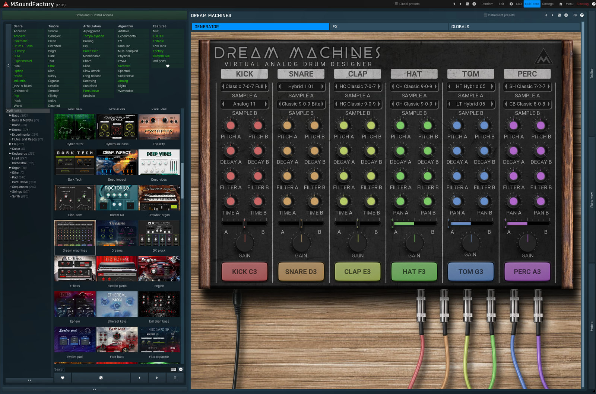Go to next global preset arrow
Viewport: 596px width, 394px height.
pyautogui.click(x=460, y=4)
